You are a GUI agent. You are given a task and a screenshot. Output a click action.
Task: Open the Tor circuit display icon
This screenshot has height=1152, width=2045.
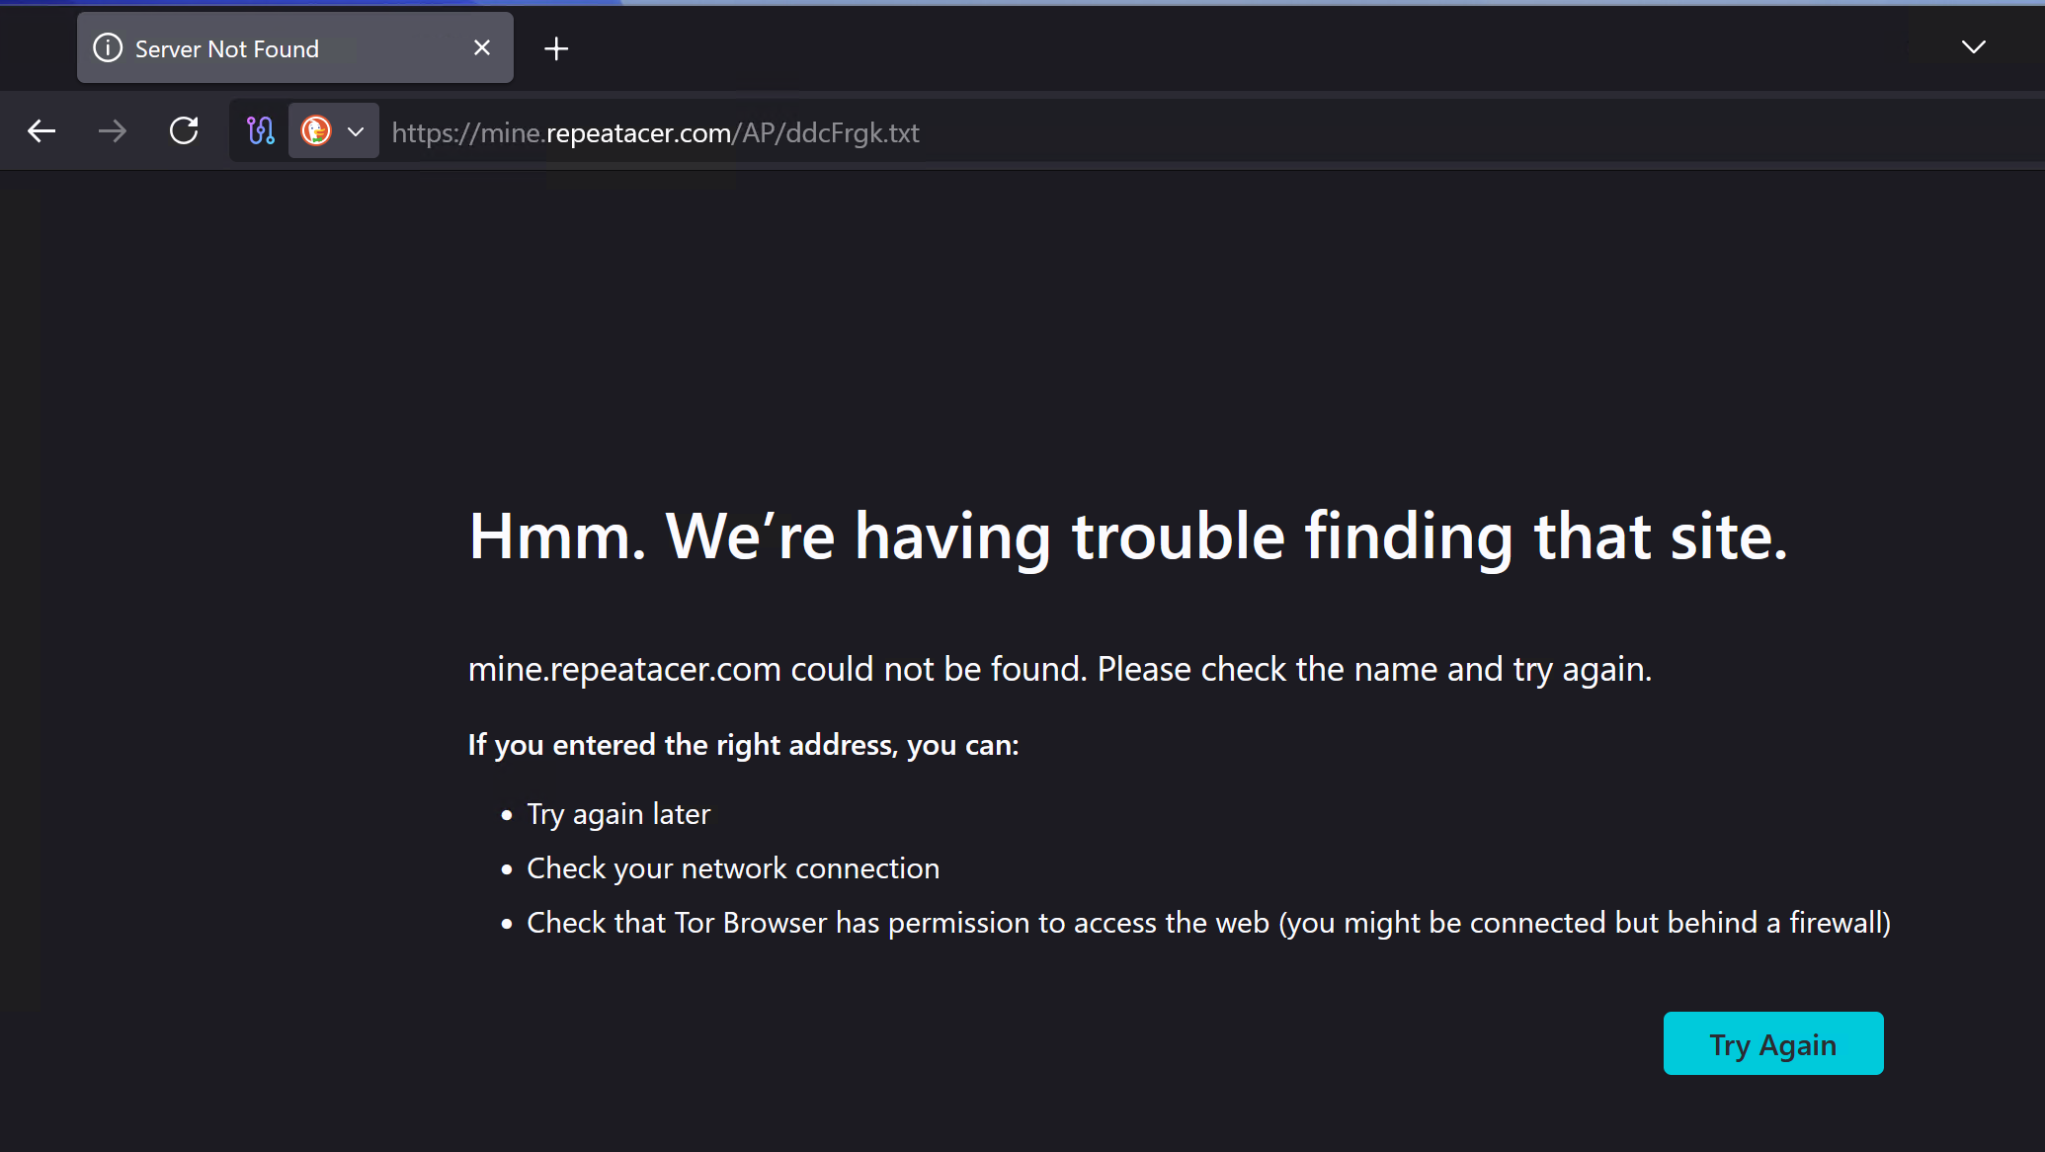(x=261, y=130)
